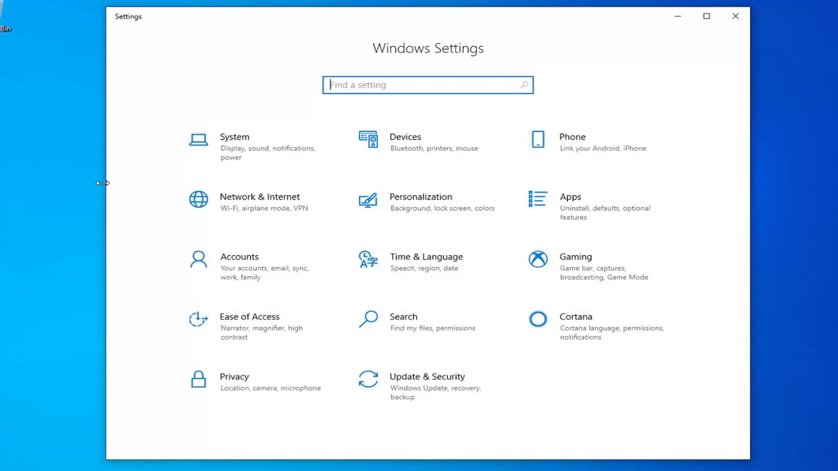Open the System laptop icon
This screenshot has width=838, height=471.
[x=198, y=139]
